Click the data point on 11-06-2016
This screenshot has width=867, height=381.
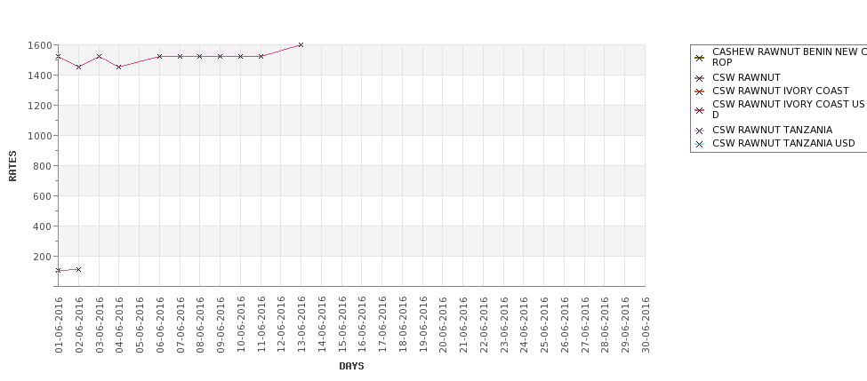tap(261, 56)
